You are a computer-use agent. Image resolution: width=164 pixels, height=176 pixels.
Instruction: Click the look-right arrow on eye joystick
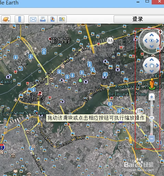tap(157, 41)
